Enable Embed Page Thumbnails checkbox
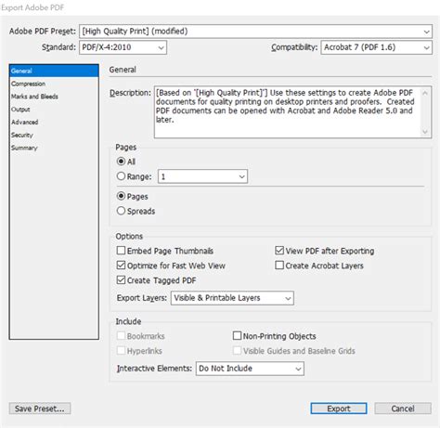This screenshot has width=440, height=428. (121, 251)
